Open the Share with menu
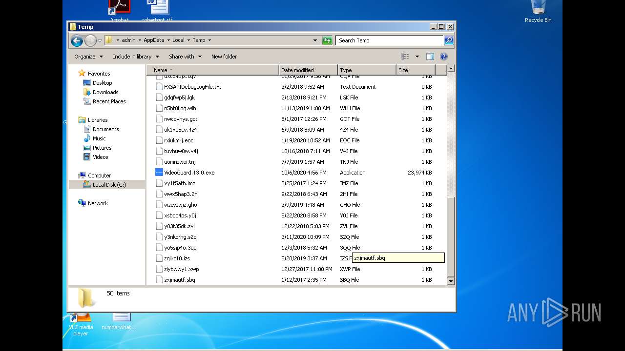The width and height of the screenshot is (625, 351). (185, 57)
